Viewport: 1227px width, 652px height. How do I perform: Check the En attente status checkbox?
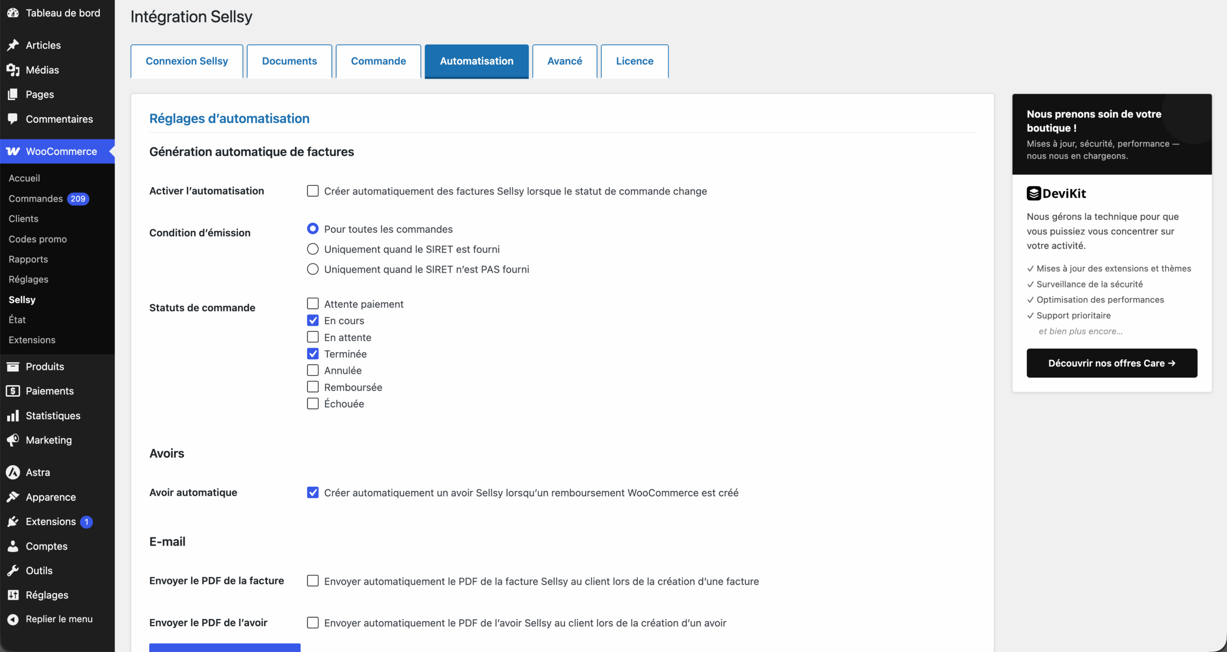pyautogui.click(x=313, y=337)
